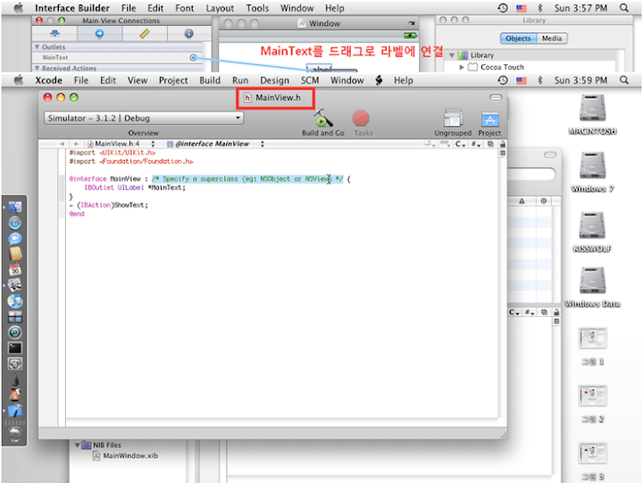
Task: Click Time Machine icon in Xcode menu bar
Action: point(503,80)
